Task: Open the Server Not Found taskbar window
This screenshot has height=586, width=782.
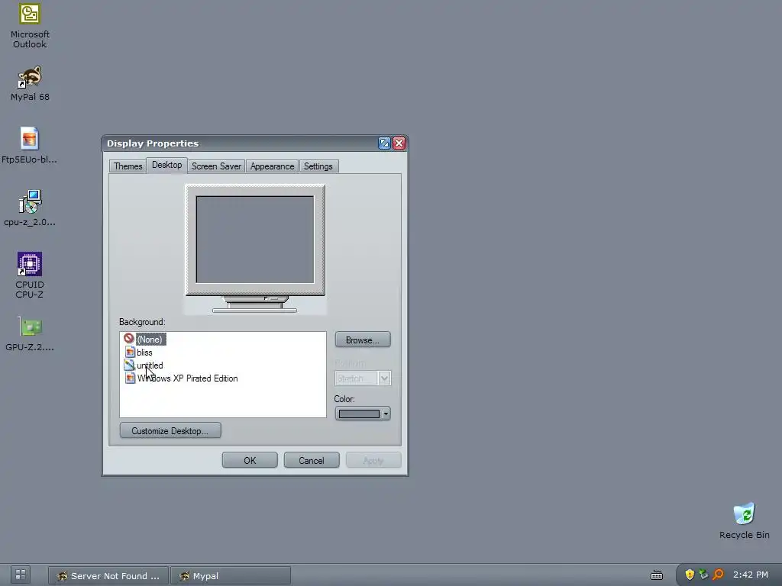Action: tap(108, 575)
